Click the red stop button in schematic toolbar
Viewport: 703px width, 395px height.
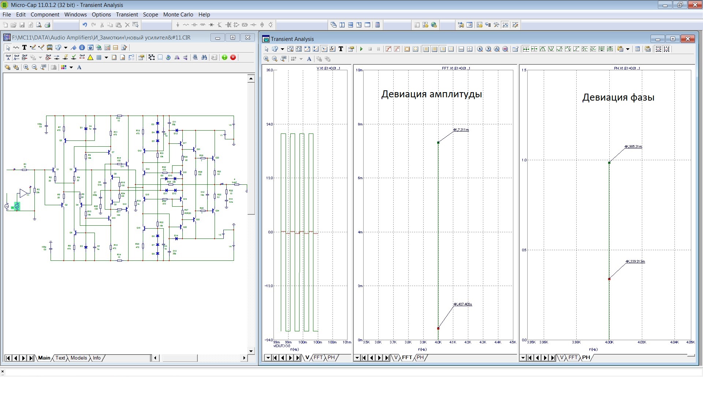(x=233, y=57)
